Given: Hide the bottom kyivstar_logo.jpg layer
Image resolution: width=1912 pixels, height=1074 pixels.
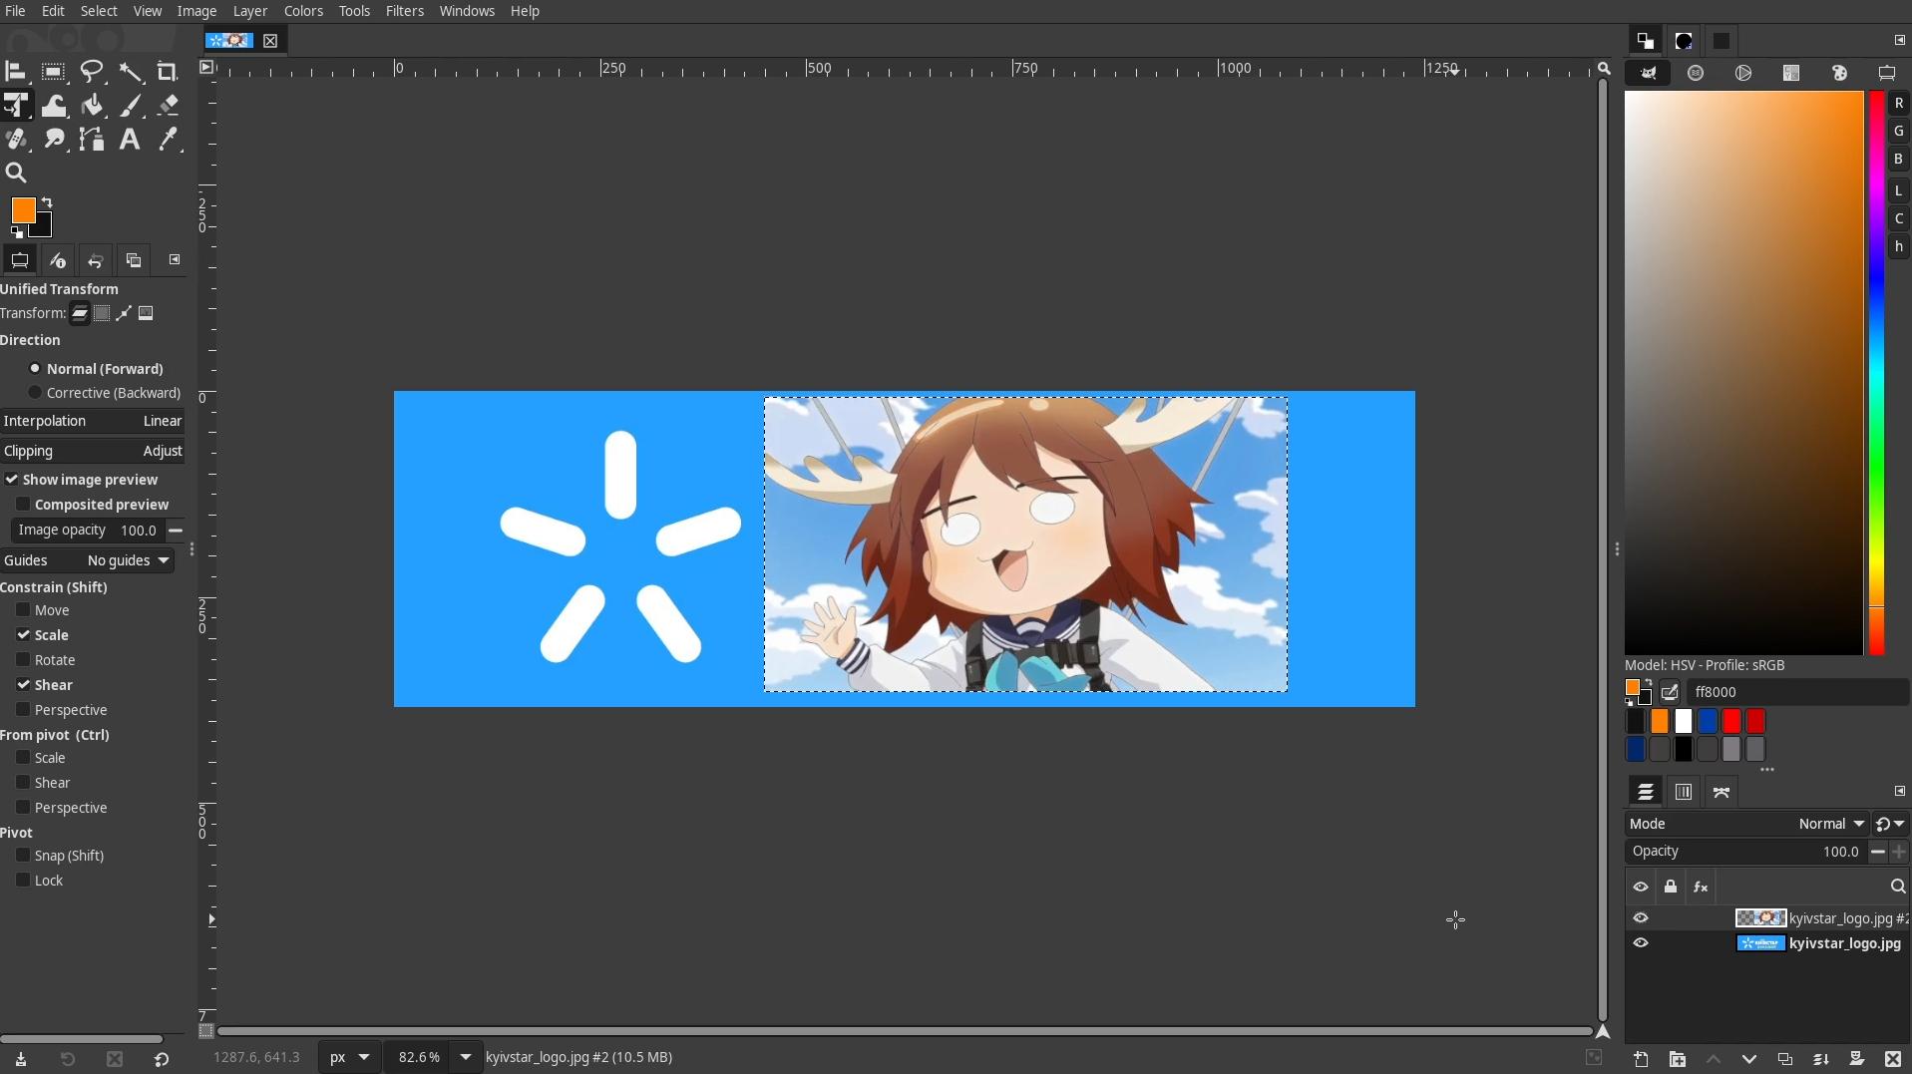Looking at the screenshot, I should tap(1641, 943).
